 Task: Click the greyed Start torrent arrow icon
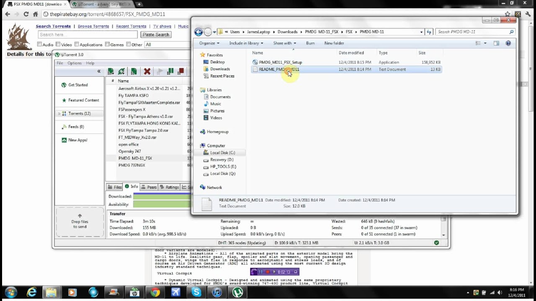coord(160,71)
